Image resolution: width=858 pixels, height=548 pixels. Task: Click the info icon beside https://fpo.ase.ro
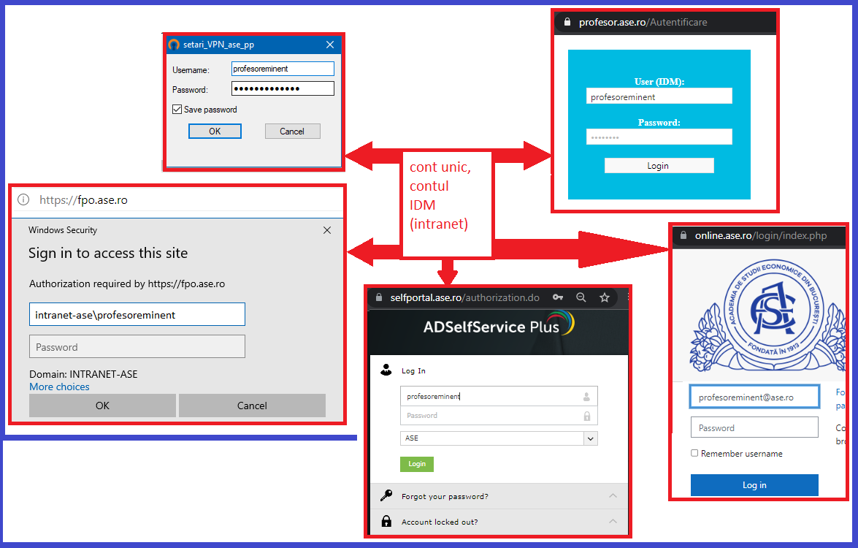click(23, 199)
